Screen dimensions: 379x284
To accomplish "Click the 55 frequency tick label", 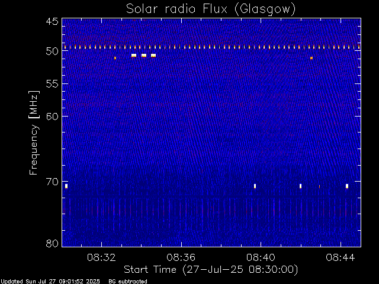I will [x=52, y=84].
